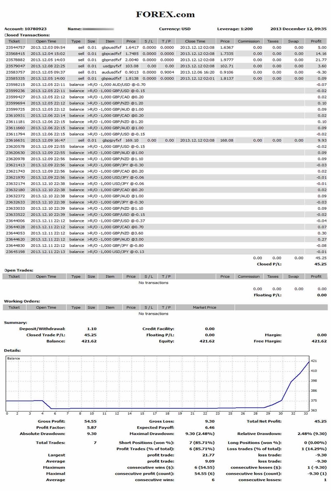Click the Deposit/Withdrawal: label
Viewport: 331px width, 491px height.
pyautogui.click(x=42, y=329)
